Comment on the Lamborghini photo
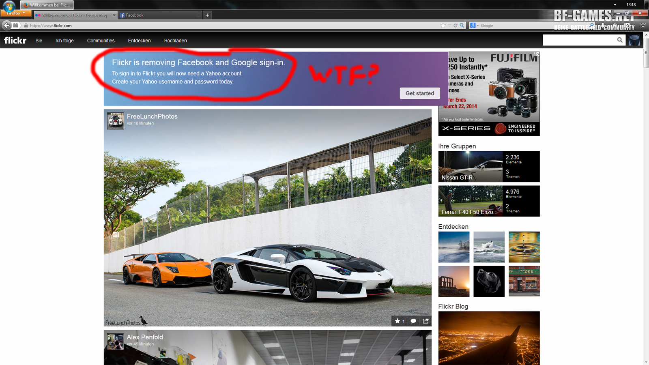The image size is (649, 365). 413,321
